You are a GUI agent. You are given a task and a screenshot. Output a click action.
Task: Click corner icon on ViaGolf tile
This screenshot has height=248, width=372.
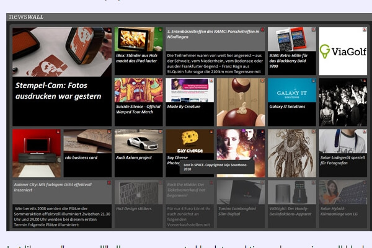click(x=365, y=30)
